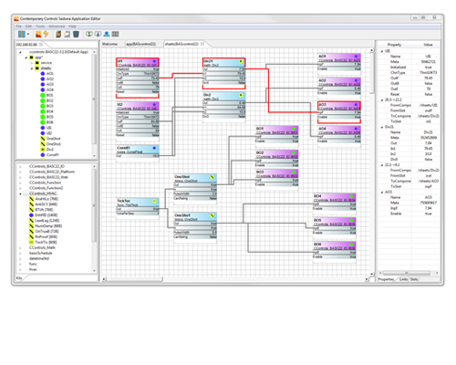Click the blue user toolbar icon
The height and width of the screenshot is (365, 456).
point(107,34)
